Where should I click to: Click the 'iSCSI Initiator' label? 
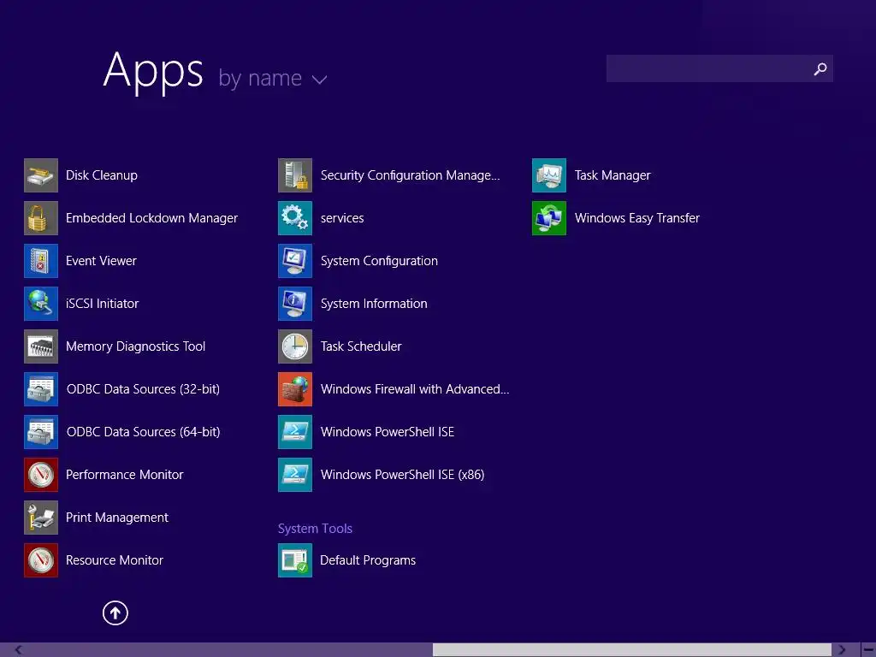[103, 304]
